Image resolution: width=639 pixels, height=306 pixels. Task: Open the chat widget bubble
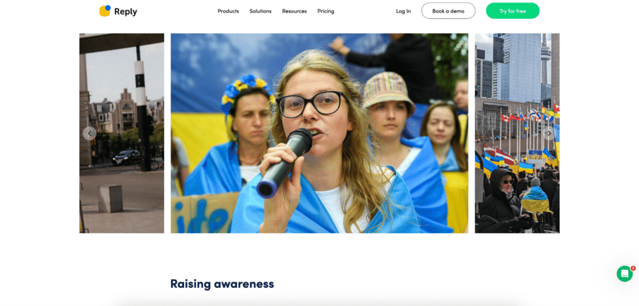click(x=624, y=274)
